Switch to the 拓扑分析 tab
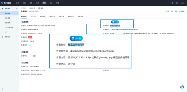The height and width of the screenshot is (92, 187). [x=33, y=16]
